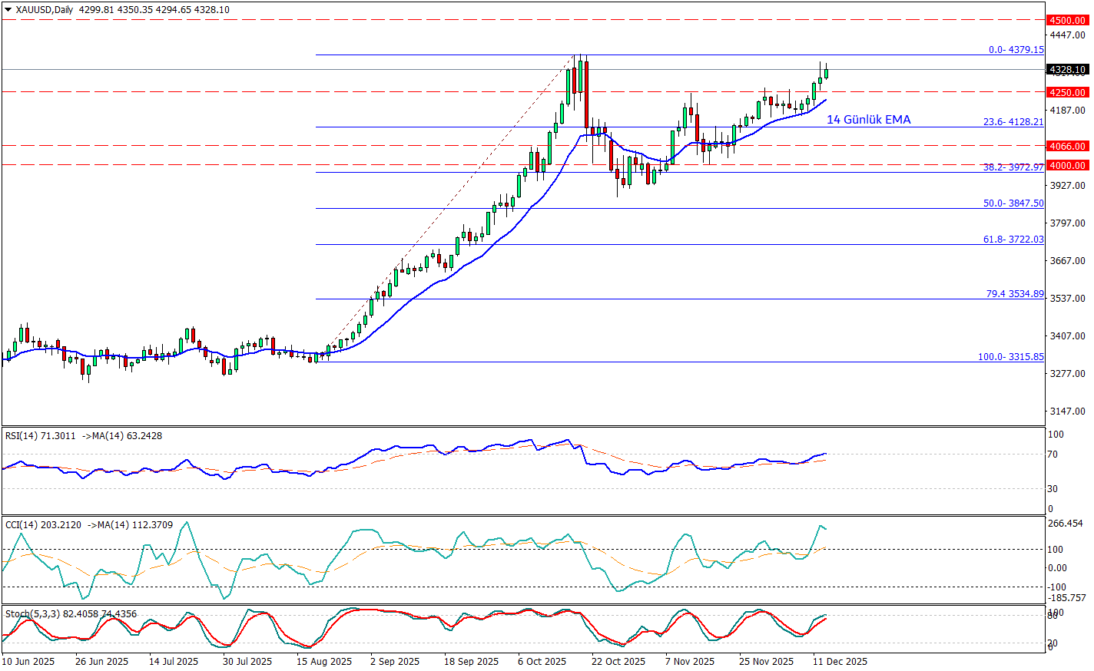
Task: Click the Fibonacci 50.0- 3847.50 label
Action: coord(1013,203)
